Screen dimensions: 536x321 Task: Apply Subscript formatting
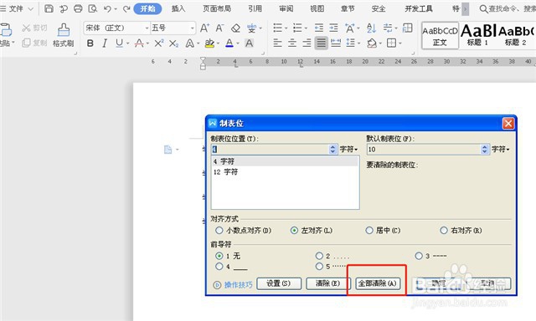173,43
